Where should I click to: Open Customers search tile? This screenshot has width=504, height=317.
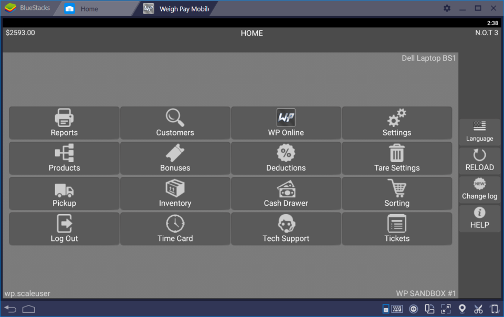(175, 123)
